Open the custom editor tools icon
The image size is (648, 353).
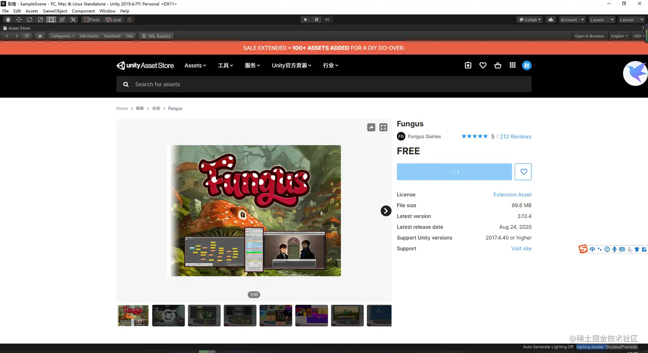point(73,20)
